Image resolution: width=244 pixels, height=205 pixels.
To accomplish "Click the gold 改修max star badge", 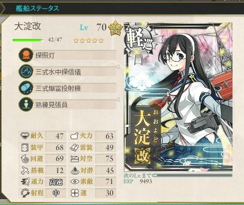I will (115, 28).
